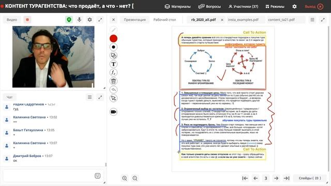Stop video recording red button
331x186 pixels.
[27, 20]
